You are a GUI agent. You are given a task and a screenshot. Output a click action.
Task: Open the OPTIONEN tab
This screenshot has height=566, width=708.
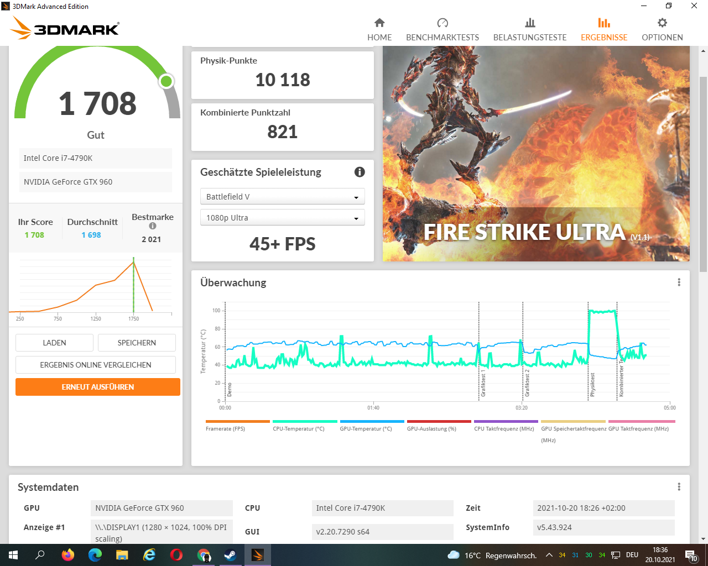coord(662,30)
